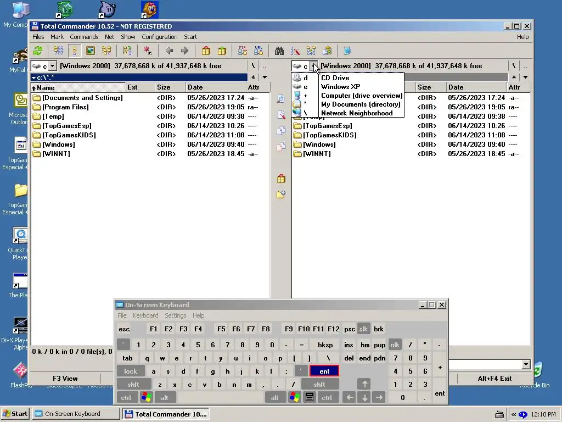
Task: Open the Show menu
Action: pos(128,37)
